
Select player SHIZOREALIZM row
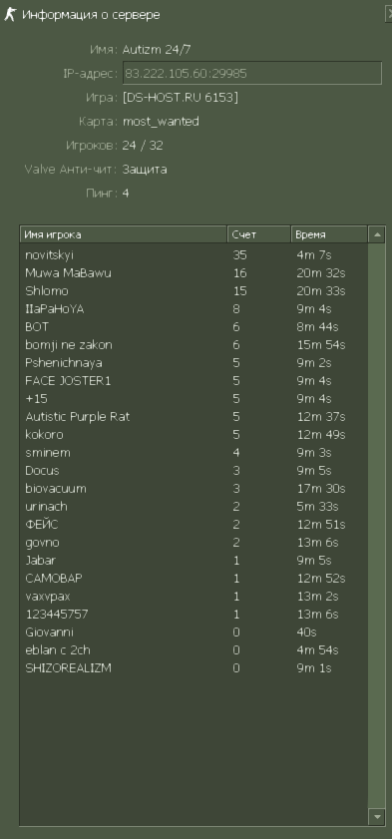(x=195, y=668)
